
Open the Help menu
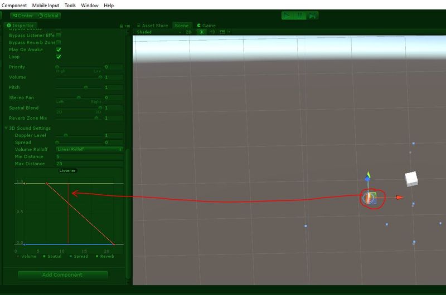[109, 6]
